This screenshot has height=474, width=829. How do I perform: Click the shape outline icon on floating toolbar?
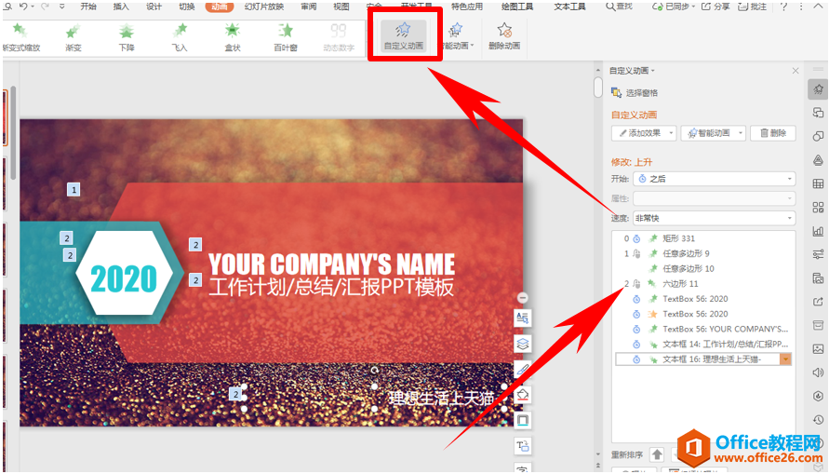coord(522,420)
